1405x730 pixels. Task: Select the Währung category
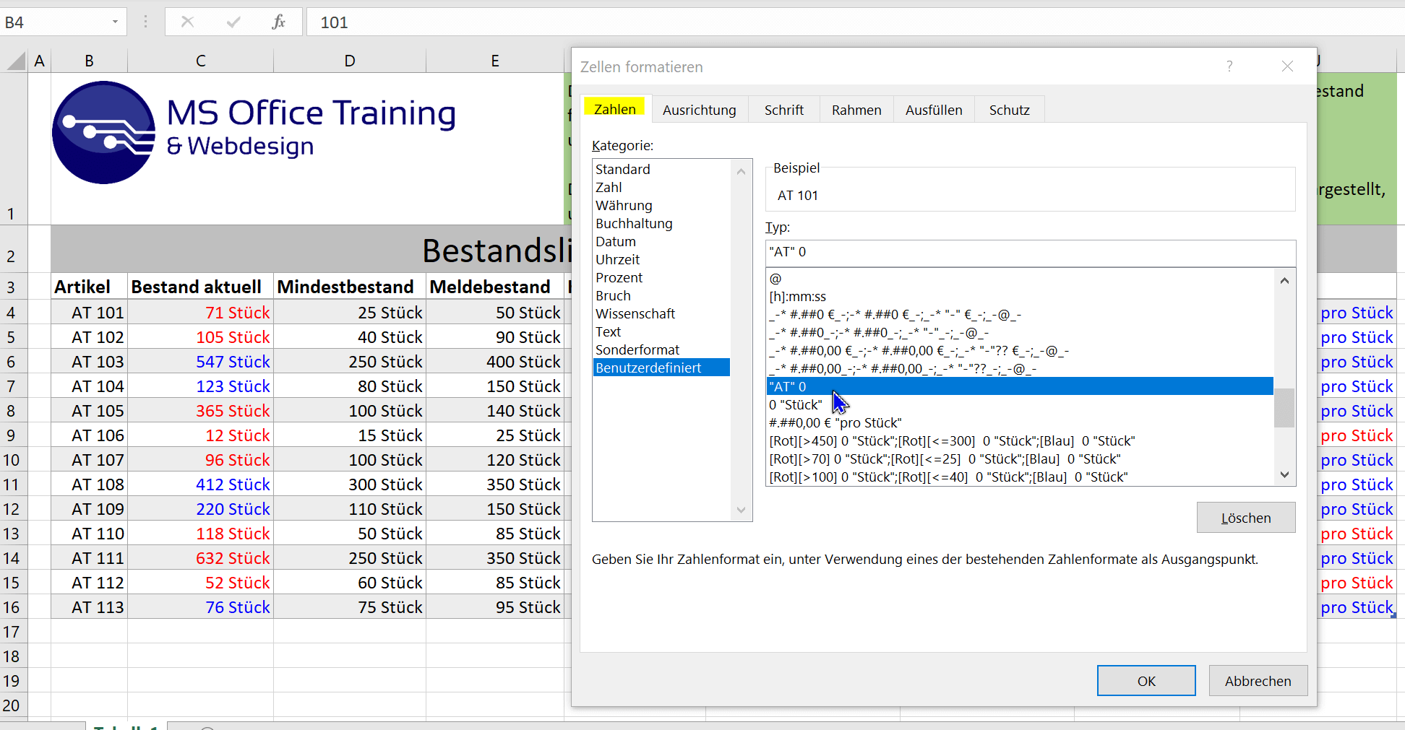[x=624, y=205]
